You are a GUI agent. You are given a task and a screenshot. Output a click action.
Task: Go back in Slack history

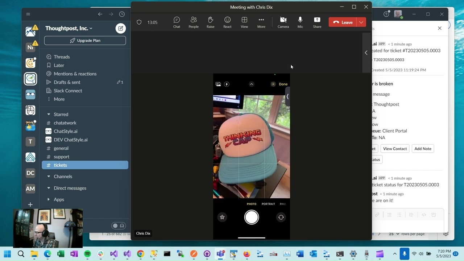[x=100, y=14]
